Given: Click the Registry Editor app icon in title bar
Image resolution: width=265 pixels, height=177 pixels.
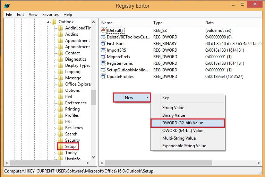Looking at the screenshot, I should [7, 6].
